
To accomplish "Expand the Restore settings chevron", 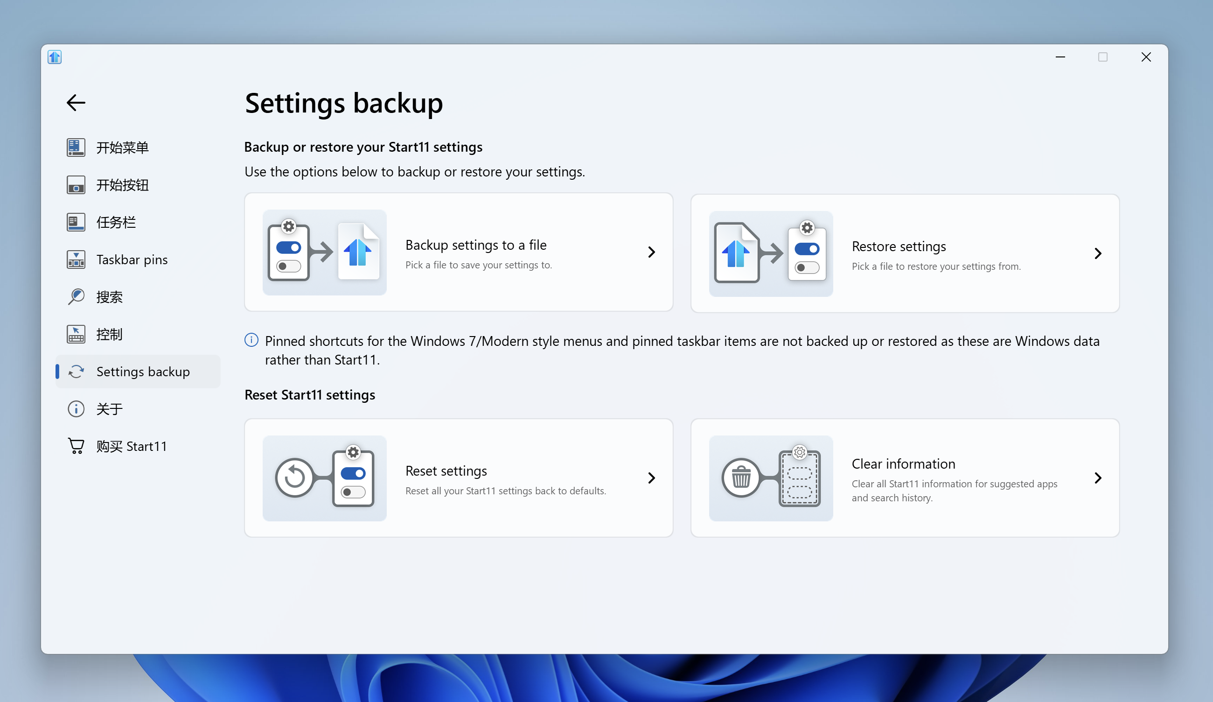I will pos(1097,253).
